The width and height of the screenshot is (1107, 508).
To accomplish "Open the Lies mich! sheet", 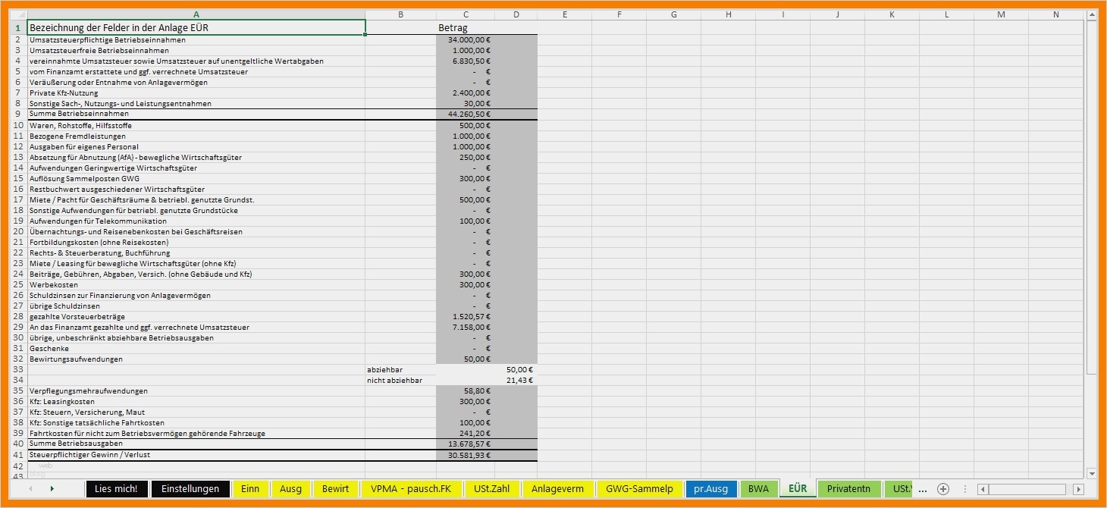I will coord(116,489).
